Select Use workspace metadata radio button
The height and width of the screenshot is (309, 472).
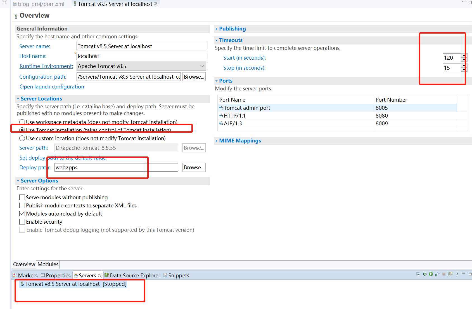click(x=22, y=122)
